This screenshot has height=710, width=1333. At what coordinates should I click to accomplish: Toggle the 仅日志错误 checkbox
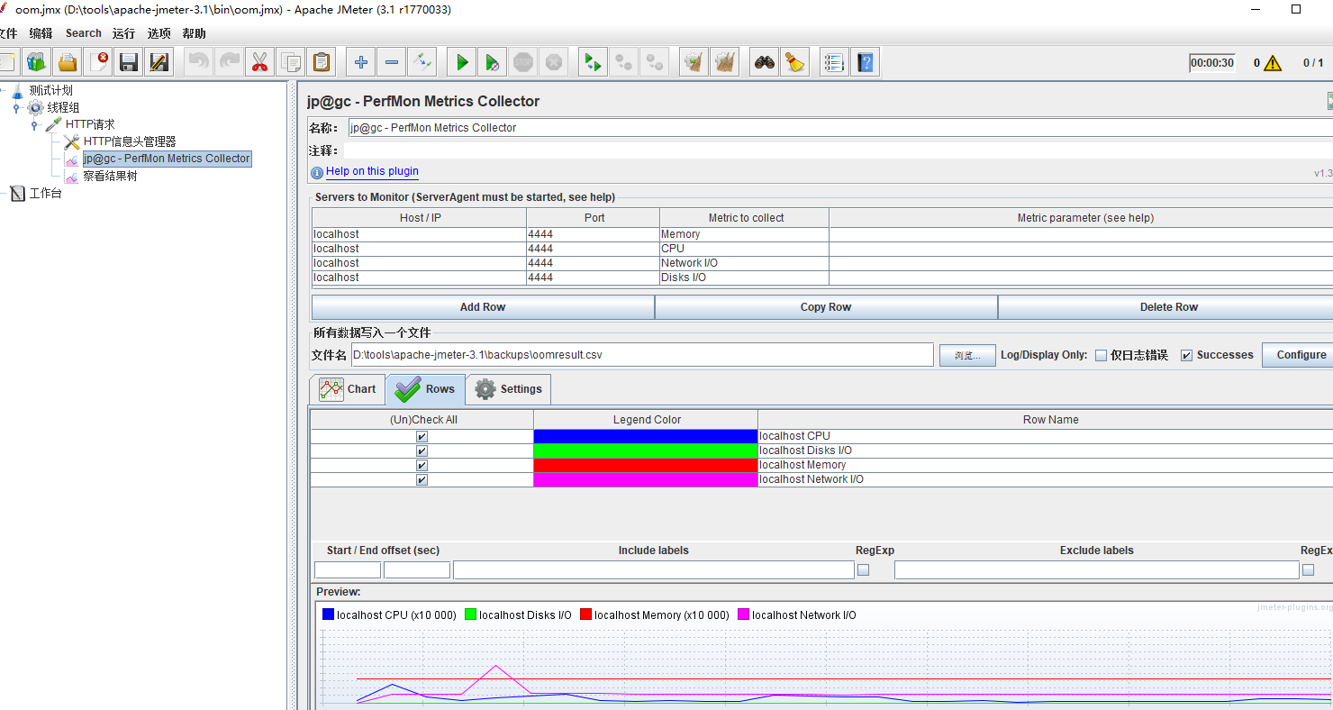pyautogui.click(x=1101, y=355)
